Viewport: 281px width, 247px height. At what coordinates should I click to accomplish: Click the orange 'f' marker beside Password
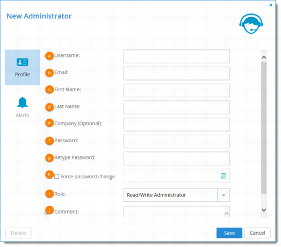pos(49,141)
